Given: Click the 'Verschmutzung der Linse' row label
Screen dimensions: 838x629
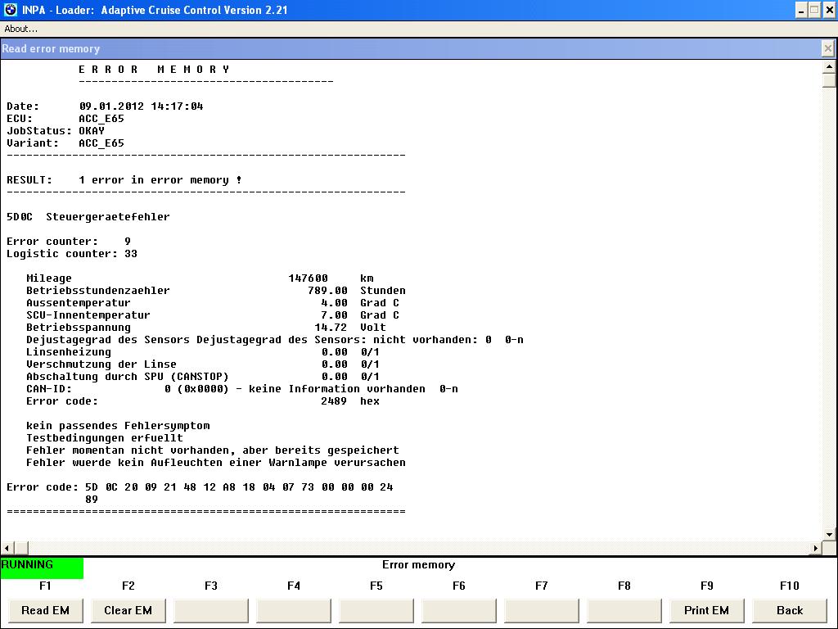Looking at the screenshot, I should 101,364.
